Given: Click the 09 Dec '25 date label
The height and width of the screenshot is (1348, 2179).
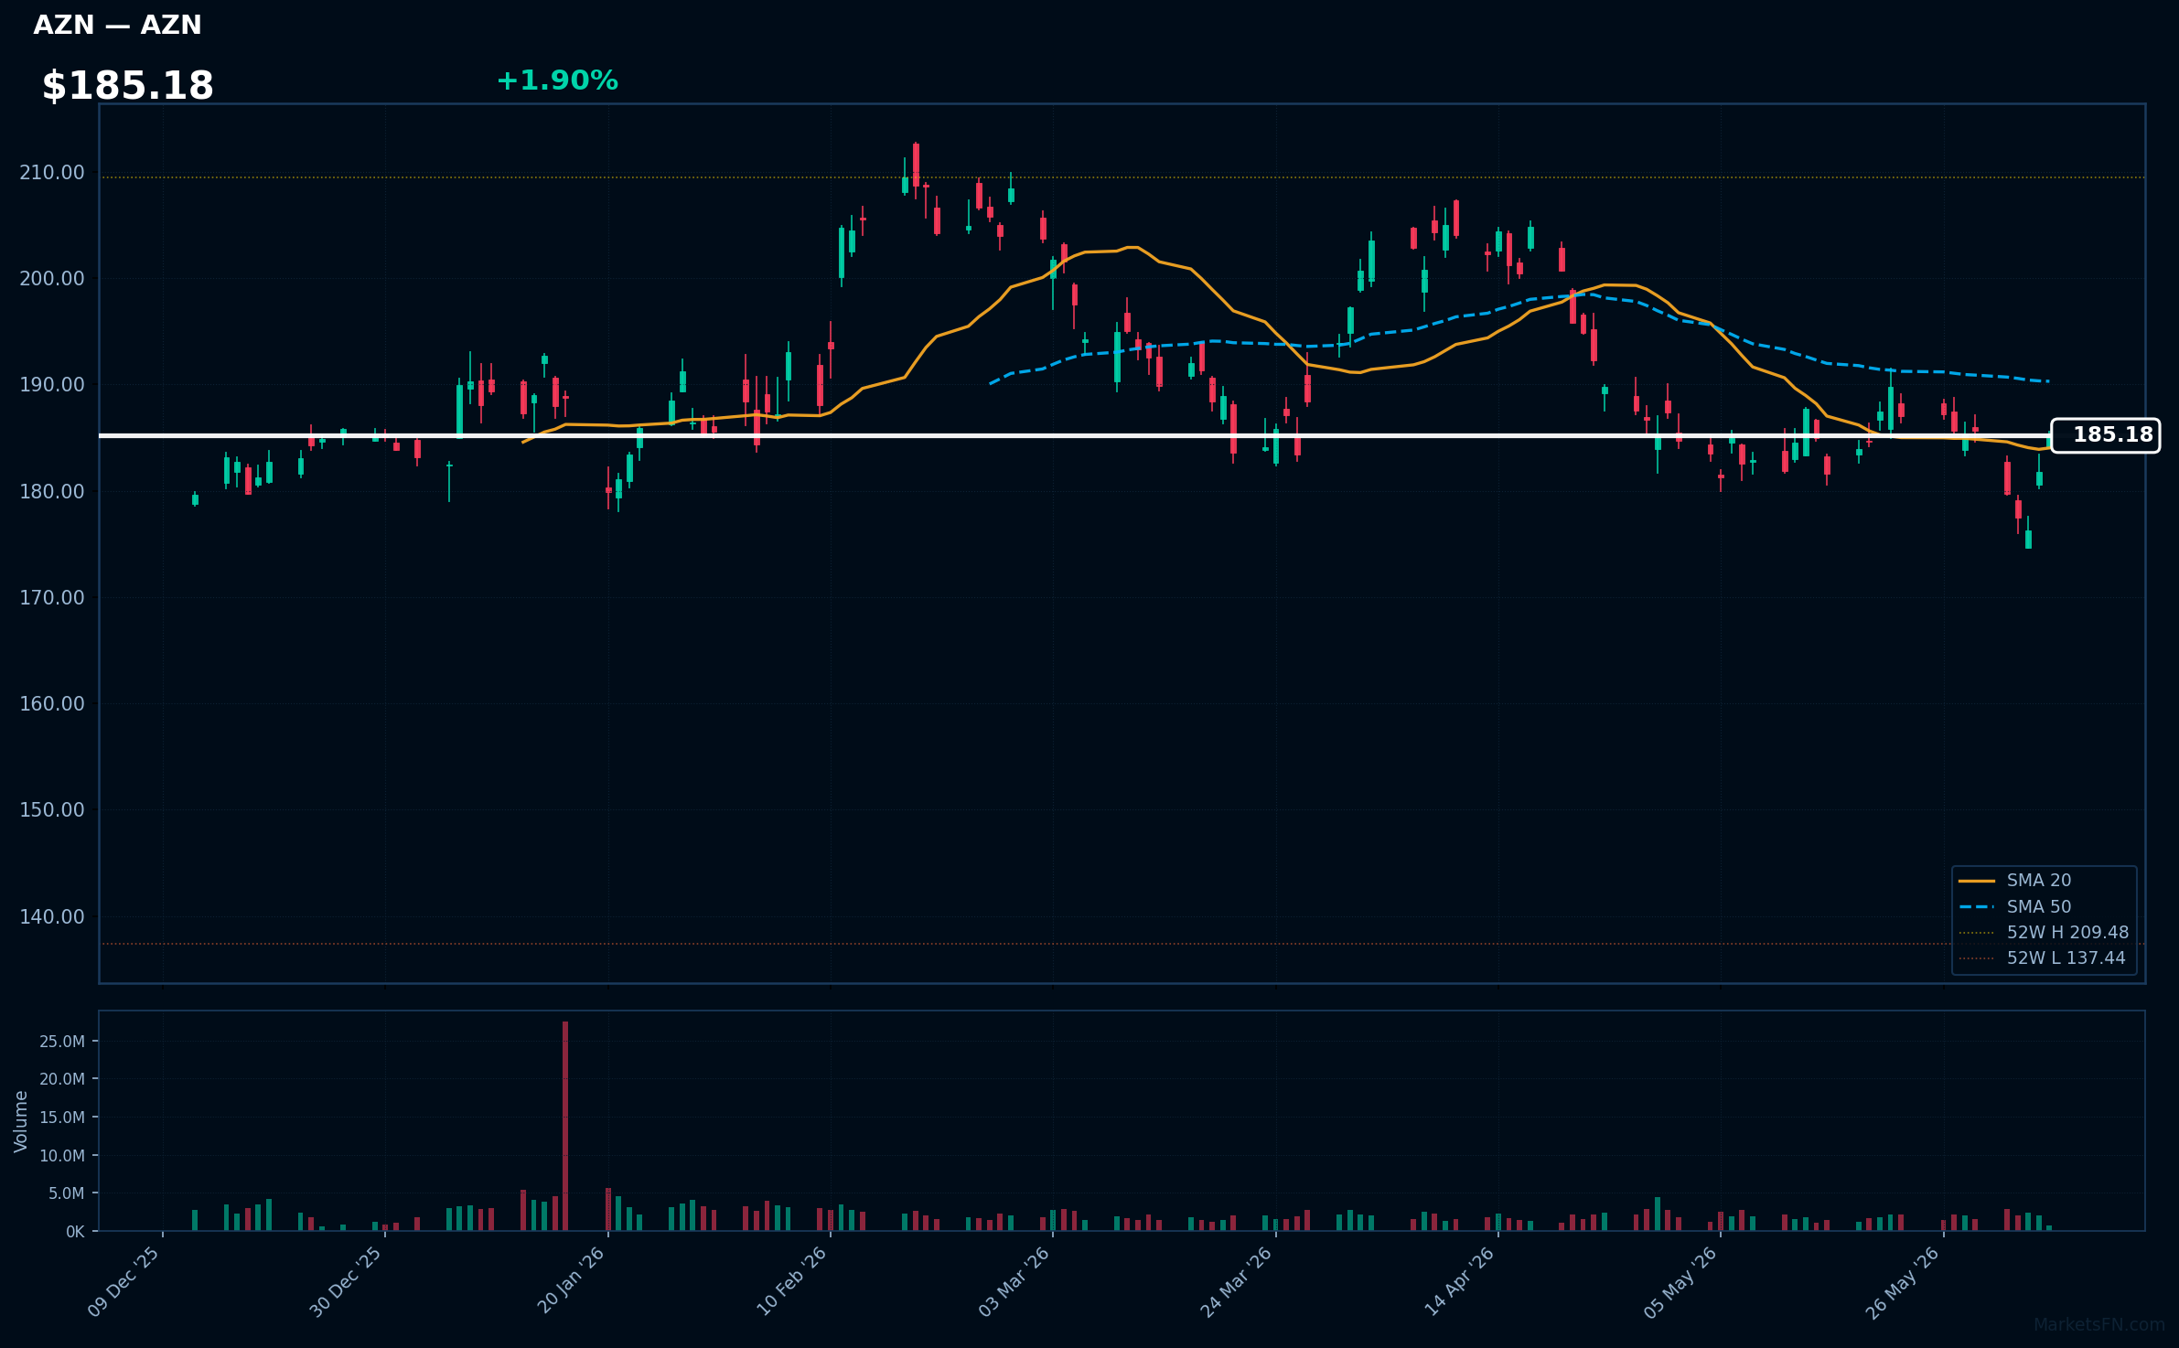Looking at the screenshot, I should [x=124, y=1281].
